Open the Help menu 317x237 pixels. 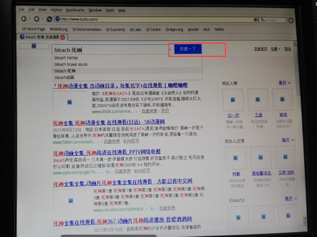click(x=122, y=10)
